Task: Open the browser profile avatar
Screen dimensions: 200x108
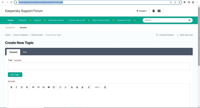Action: point(193,2)
